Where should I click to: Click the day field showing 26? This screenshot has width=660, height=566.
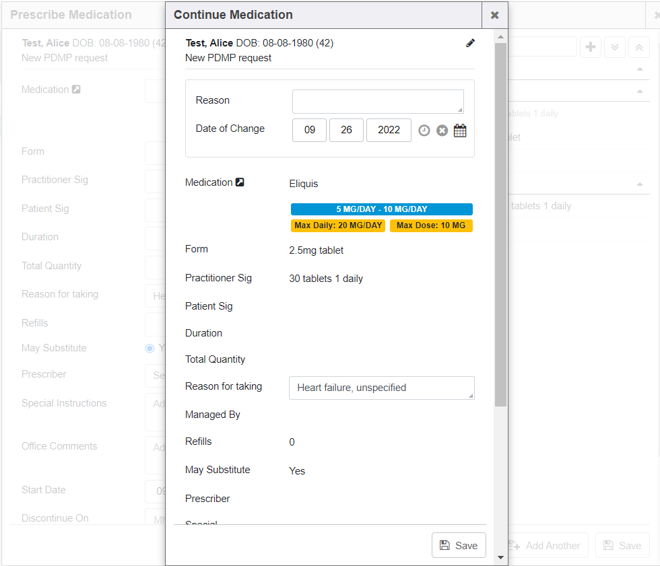click(x=347, y=131)
